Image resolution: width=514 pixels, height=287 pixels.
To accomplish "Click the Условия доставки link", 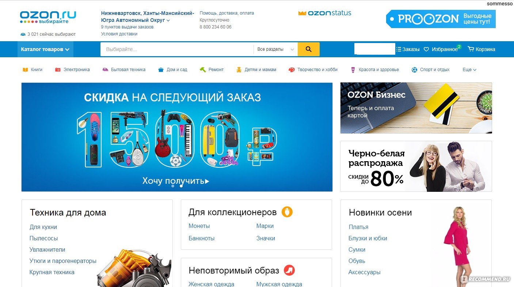I will tap(119, 34).
